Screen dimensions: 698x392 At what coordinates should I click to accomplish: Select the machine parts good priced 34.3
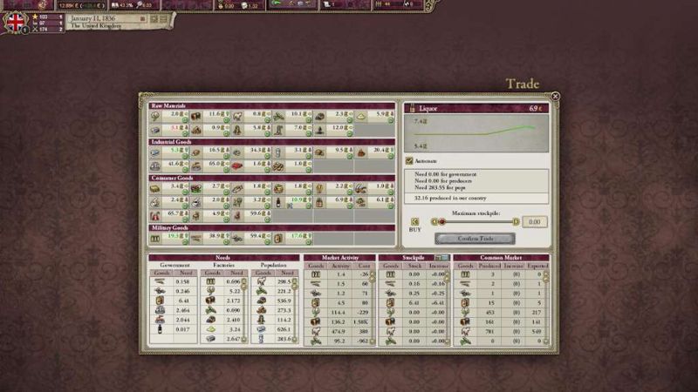point(251,153)
